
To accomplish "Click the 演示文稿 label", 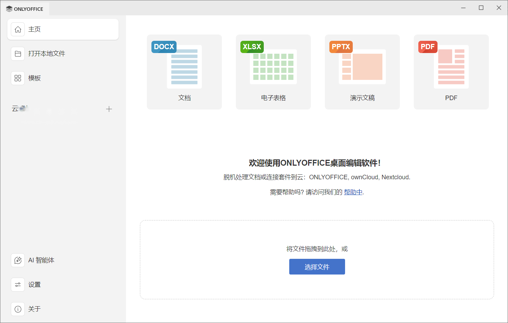I will 362,98.
